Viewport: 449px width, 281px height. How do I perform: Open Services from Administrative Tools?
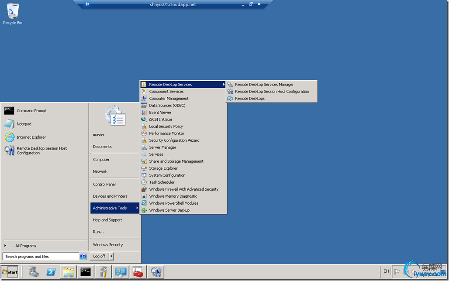click(x=183, y=154)
